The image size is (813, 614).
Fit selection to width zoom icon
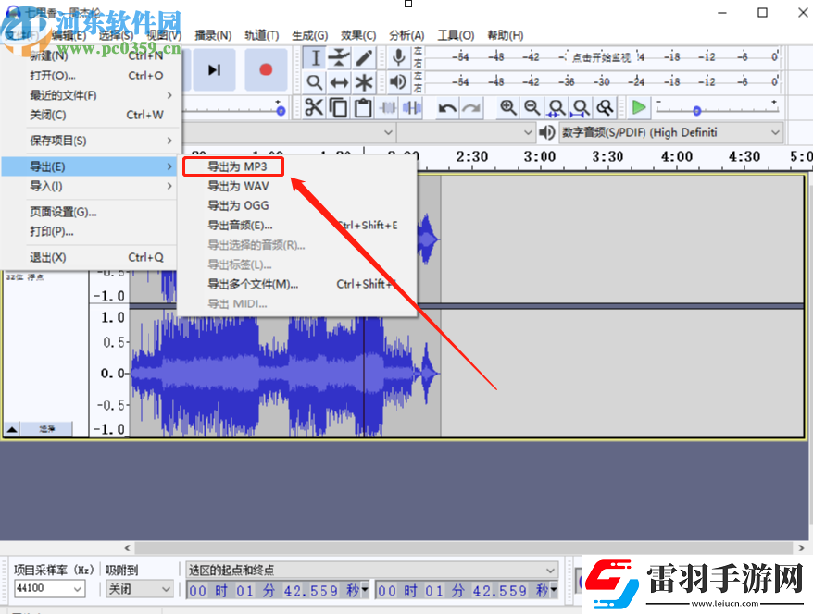point(557,107)
